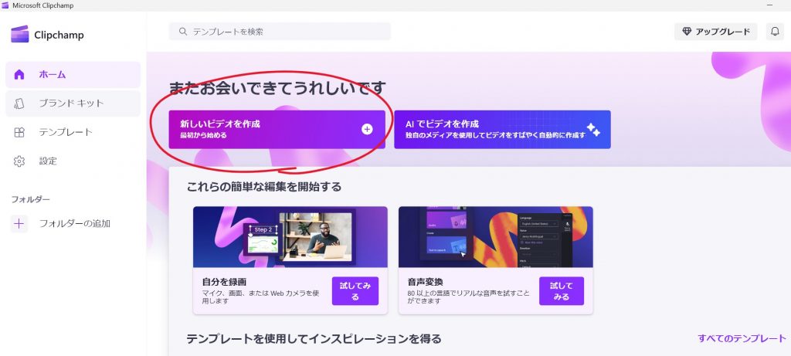Select the 自分を録画 preview thumbnail

(290, 236)
